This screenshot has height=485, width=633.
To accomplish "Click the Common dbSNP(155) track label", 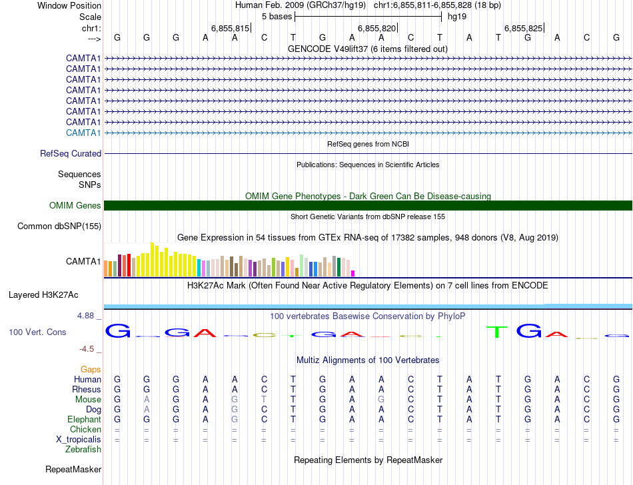I will click(x=59, y=226).
